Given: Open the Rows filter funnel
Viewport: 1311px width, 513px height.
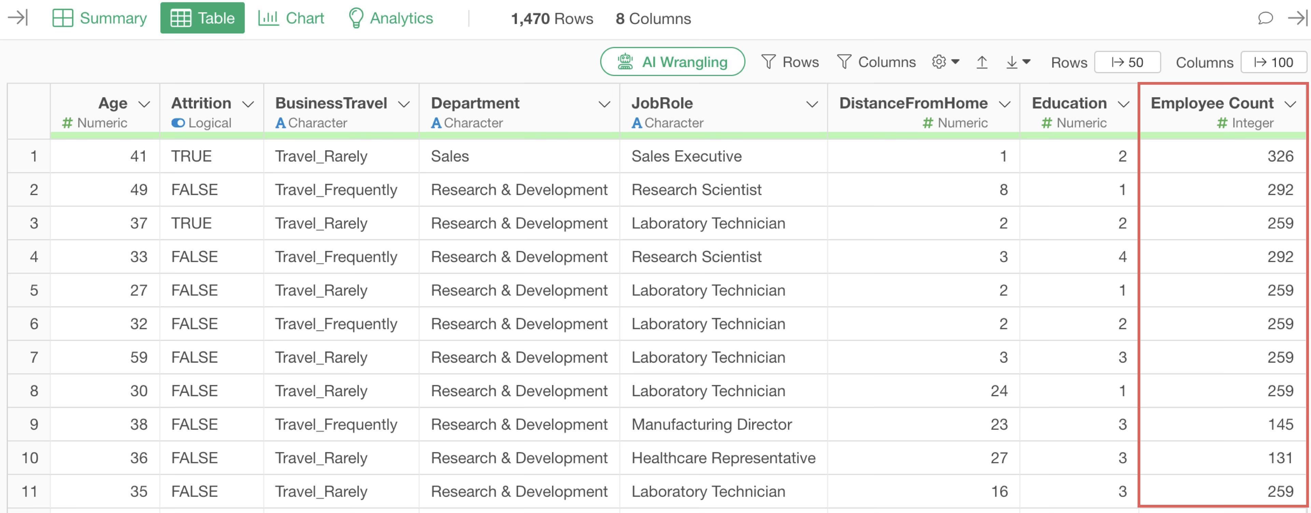Looking at the screenshot, I should (790, 62).
